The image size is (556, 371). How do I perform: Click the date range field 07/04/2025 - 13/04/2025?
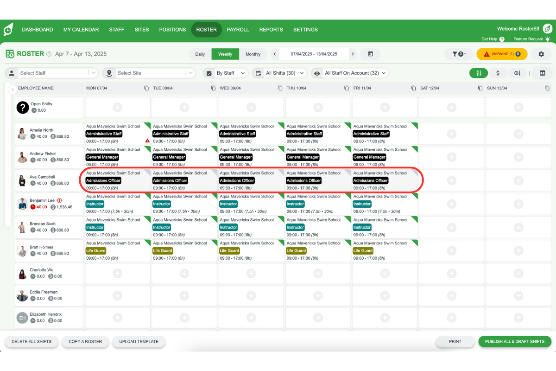[x=313, y=54]
